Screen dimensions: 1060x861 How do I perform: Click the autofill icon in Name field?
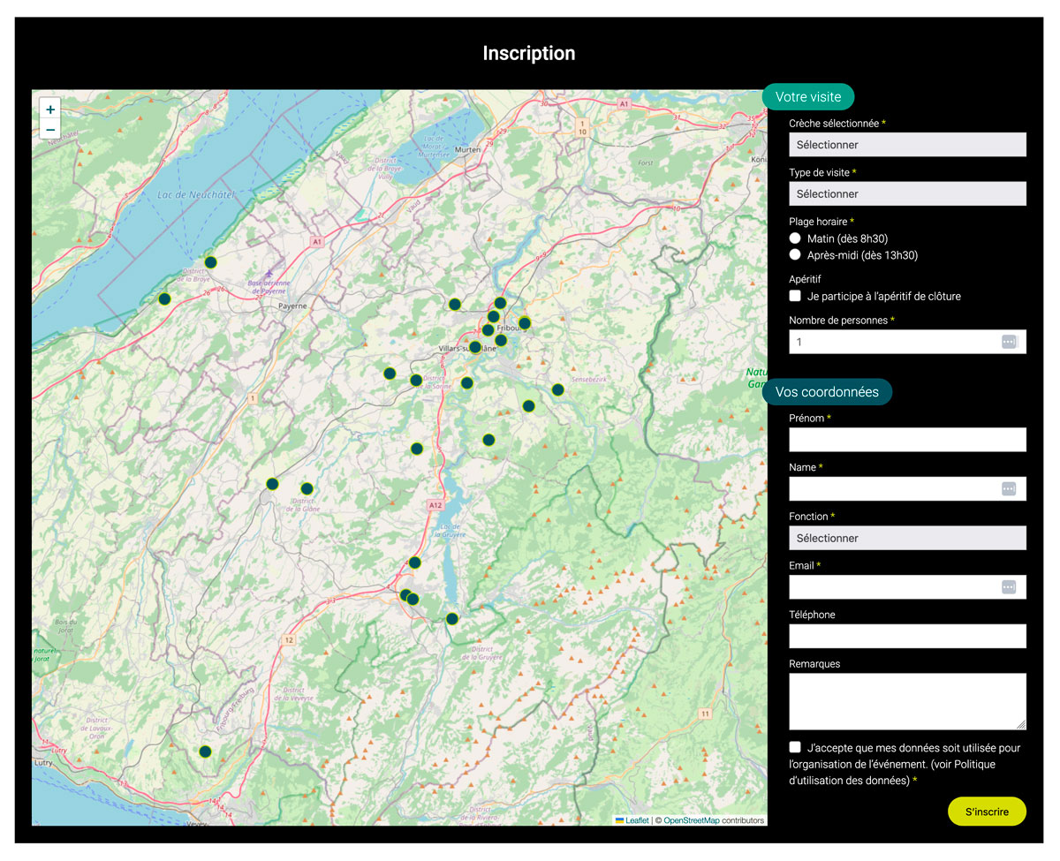coord(1009,488)
